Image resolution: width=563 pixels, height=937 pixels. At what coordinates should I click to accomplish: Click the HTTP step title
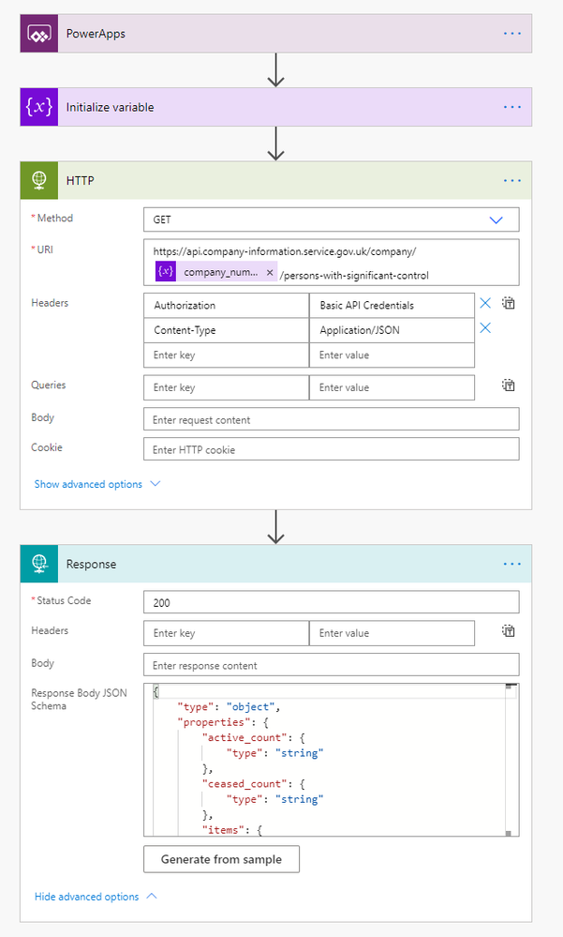tap(80, 180)
